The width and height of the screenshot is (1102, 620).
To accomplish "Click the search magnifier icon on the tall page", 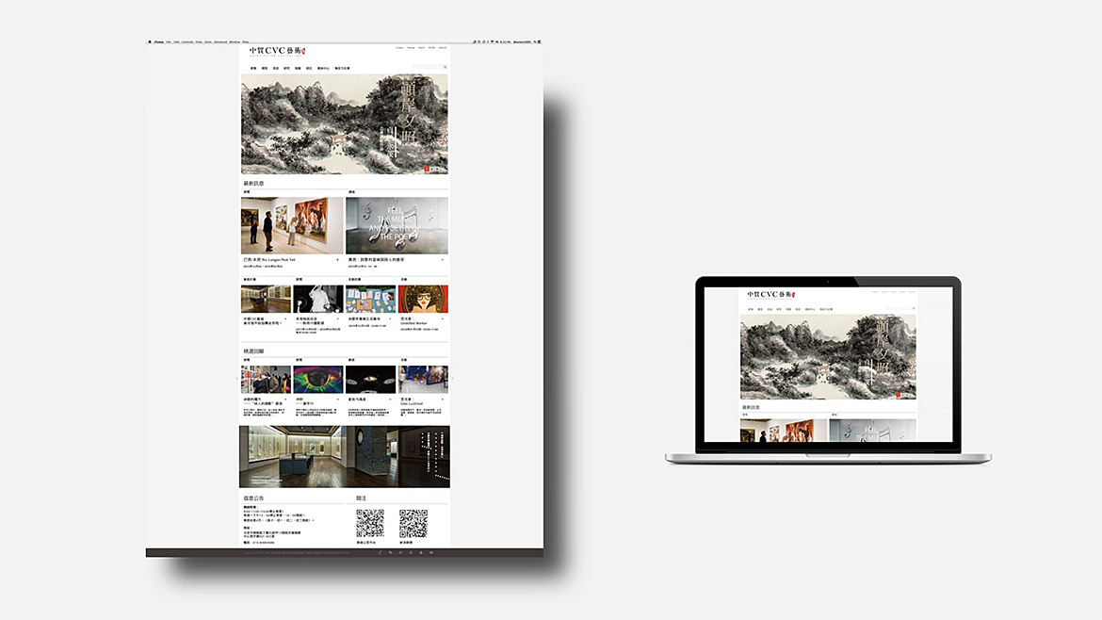I will tap(445, 67).
